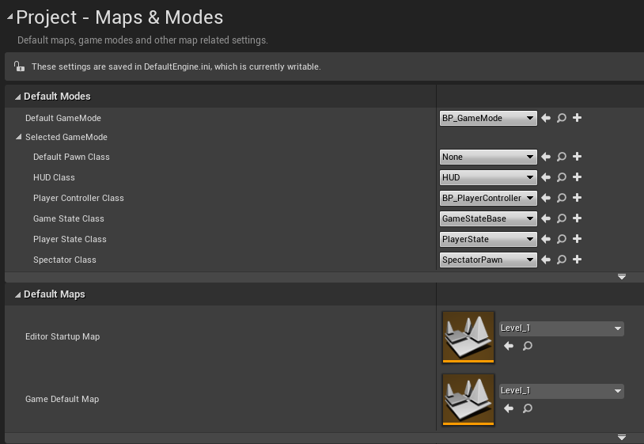Browse HUD Class asset with the magnifier icon

pos(562,177)
